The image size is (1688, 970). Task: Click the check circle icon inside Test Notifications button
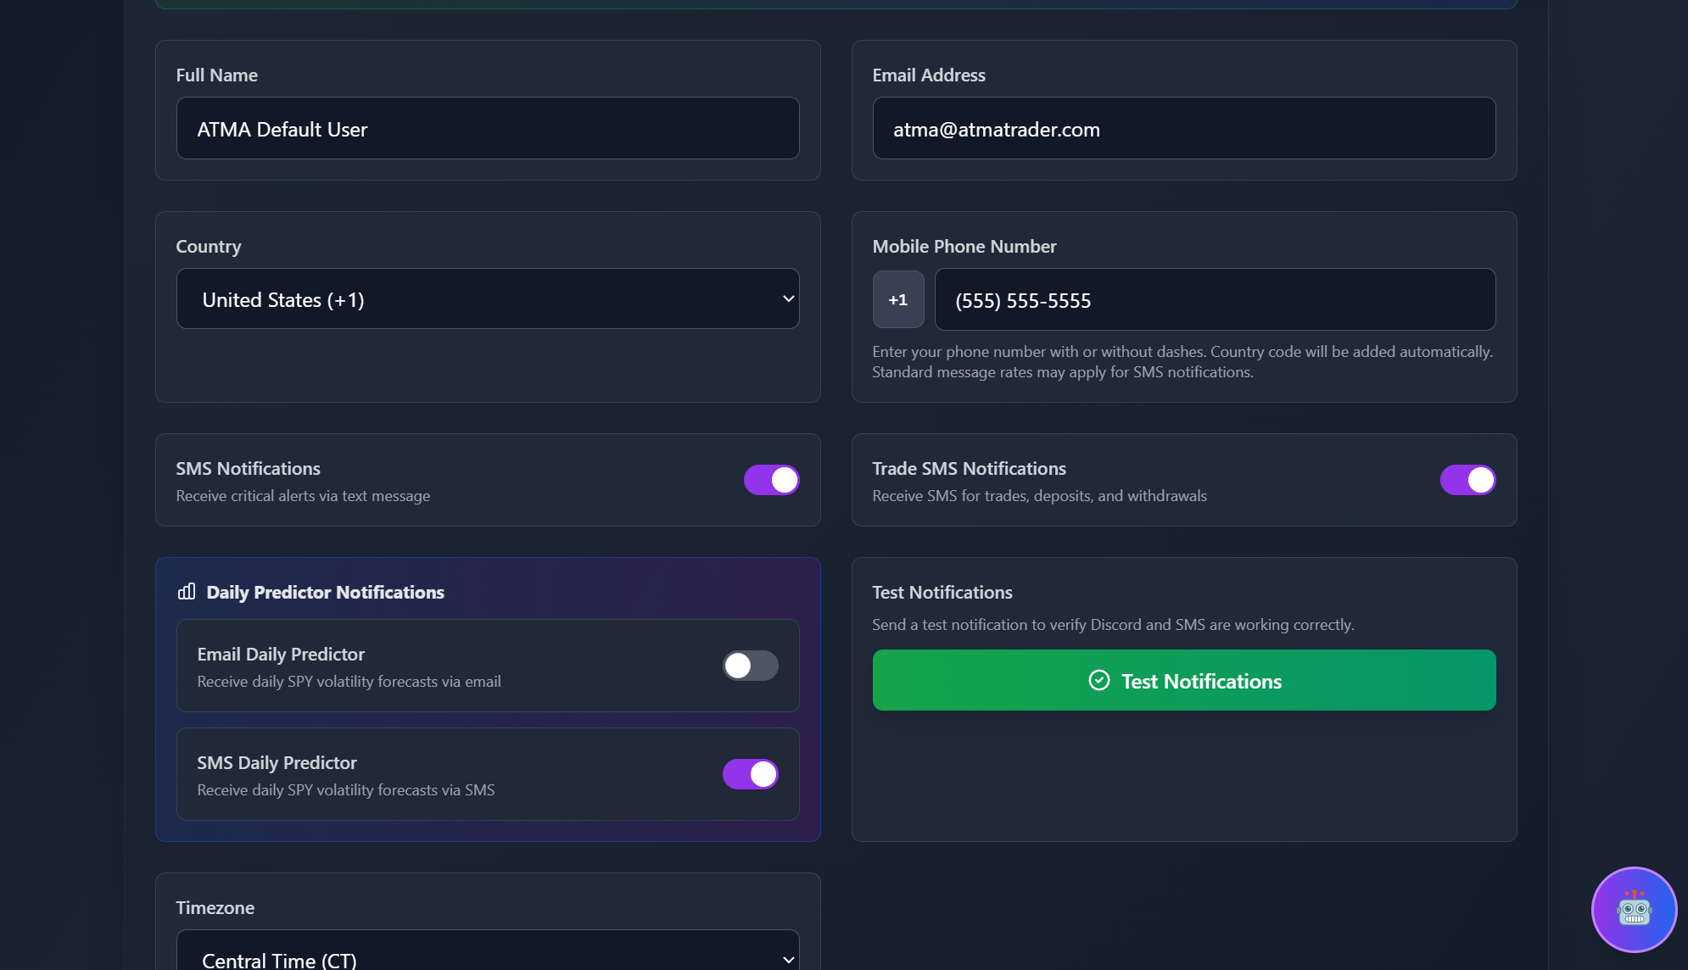coord(1099,679)
